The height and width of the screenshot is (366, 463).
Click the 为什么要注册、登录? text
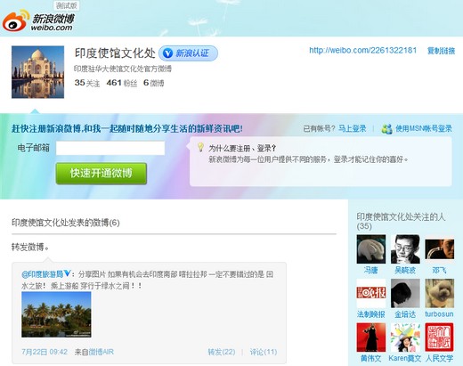pos(242,148)
